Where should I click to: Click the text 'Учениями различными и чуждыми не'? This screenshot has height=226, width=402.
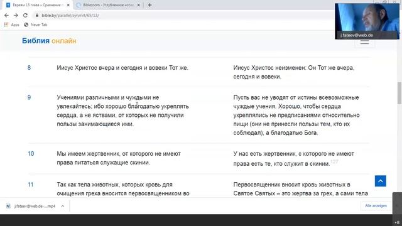pos(108,97)
